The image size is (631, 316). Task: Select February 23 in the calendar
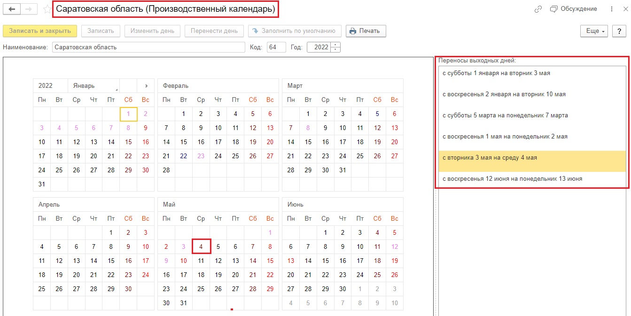click(201, 156)
